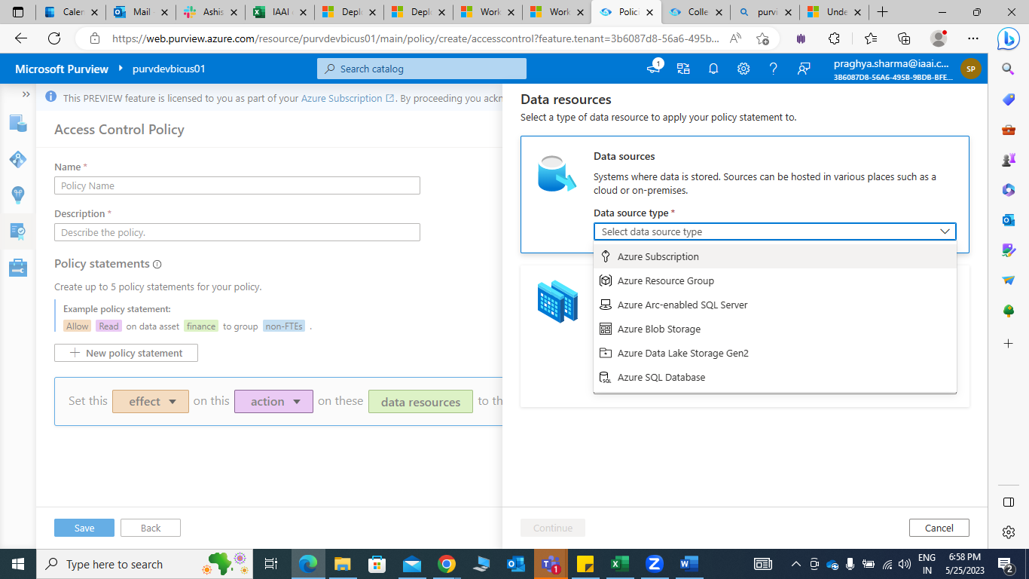The image size is (1029, 579).
Task: Open the Windows Start menu
Action: click(x=18, y=564)
